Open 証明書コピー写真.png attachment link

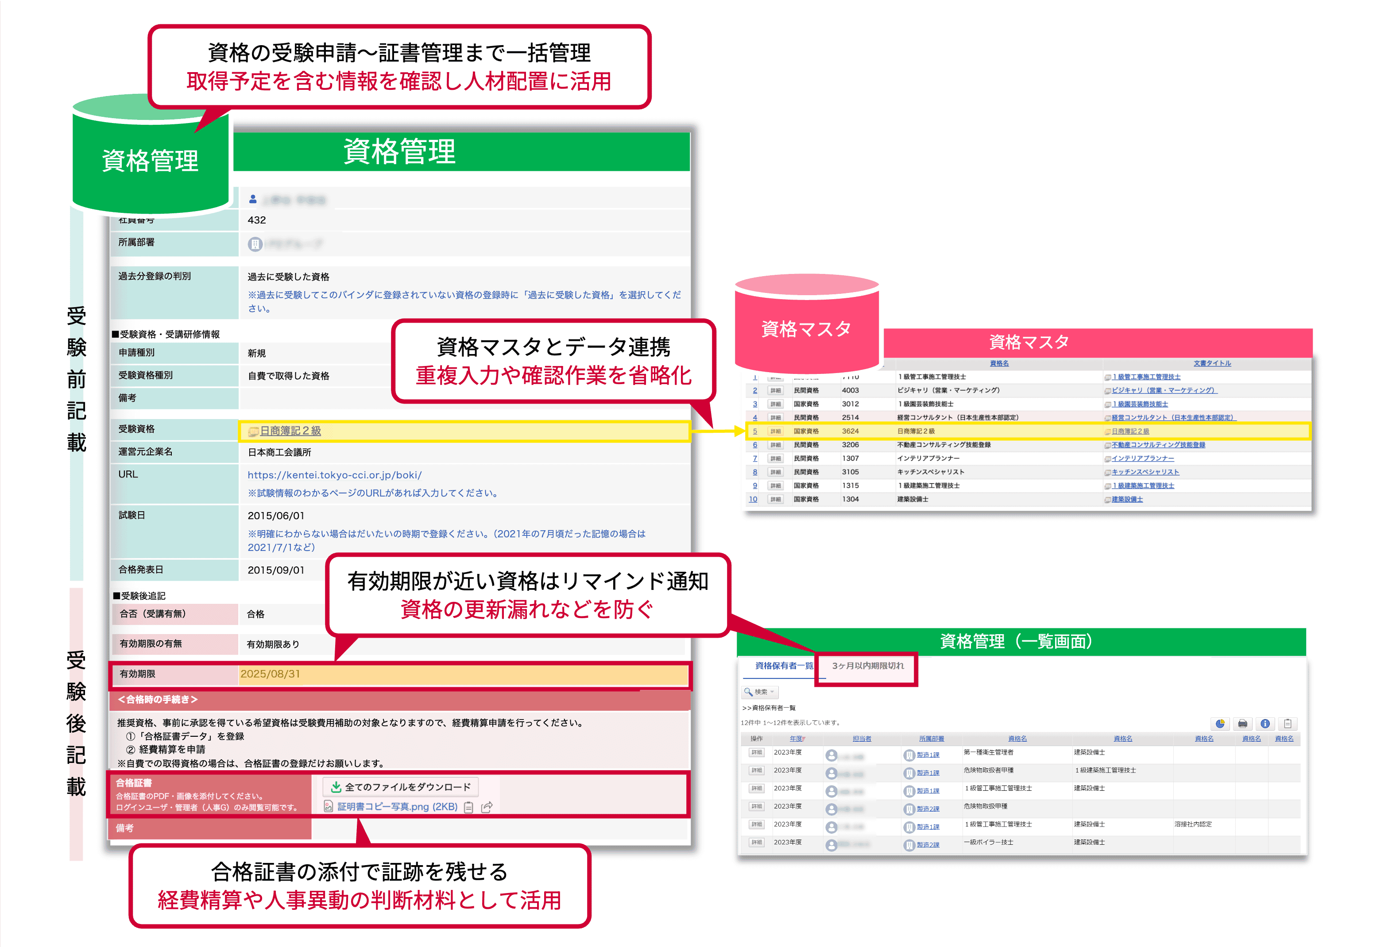[397, 806]
